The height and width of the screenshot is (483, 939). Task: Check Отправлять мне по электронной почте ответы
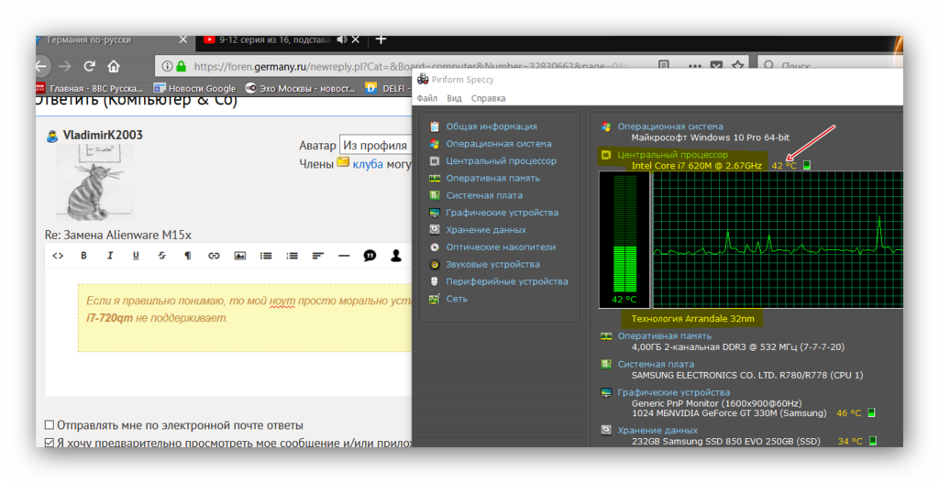pyautogui.click(x=50, y=425)
